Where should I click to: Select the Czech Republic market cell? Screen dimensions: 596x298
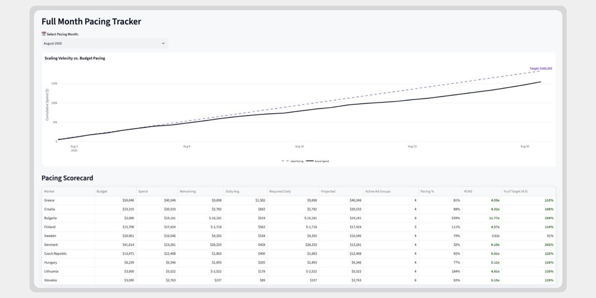pos(68,253)
